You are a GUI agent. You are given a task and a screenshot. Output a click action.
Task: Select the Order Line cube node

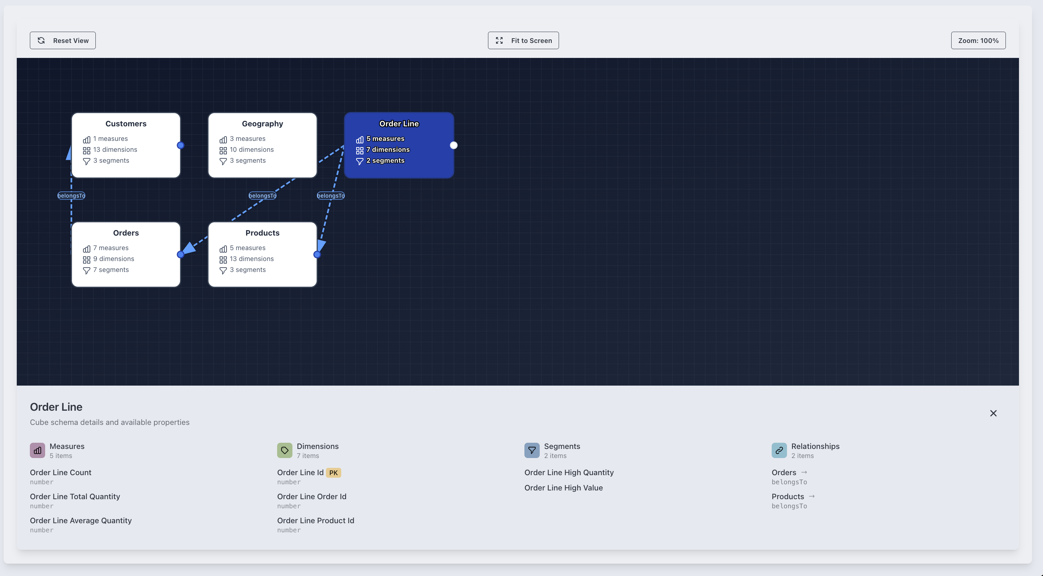pos(399,145)
